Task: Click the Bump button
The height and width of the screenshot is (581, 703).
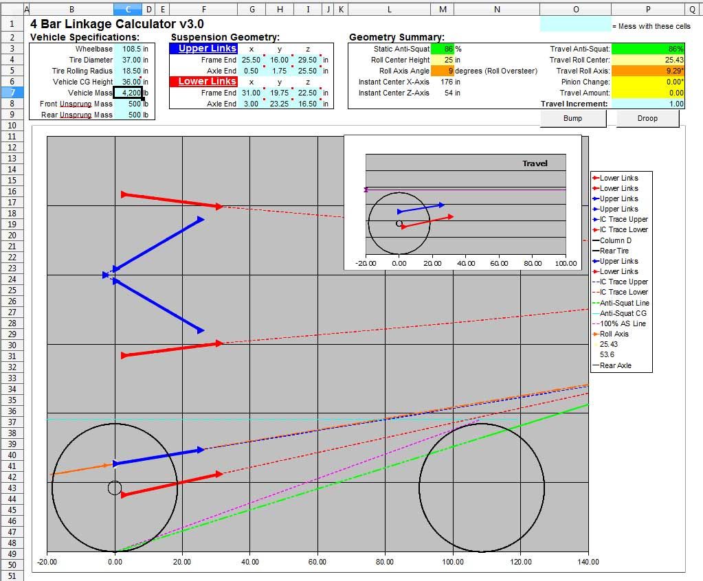Action: tap(573, 118)
